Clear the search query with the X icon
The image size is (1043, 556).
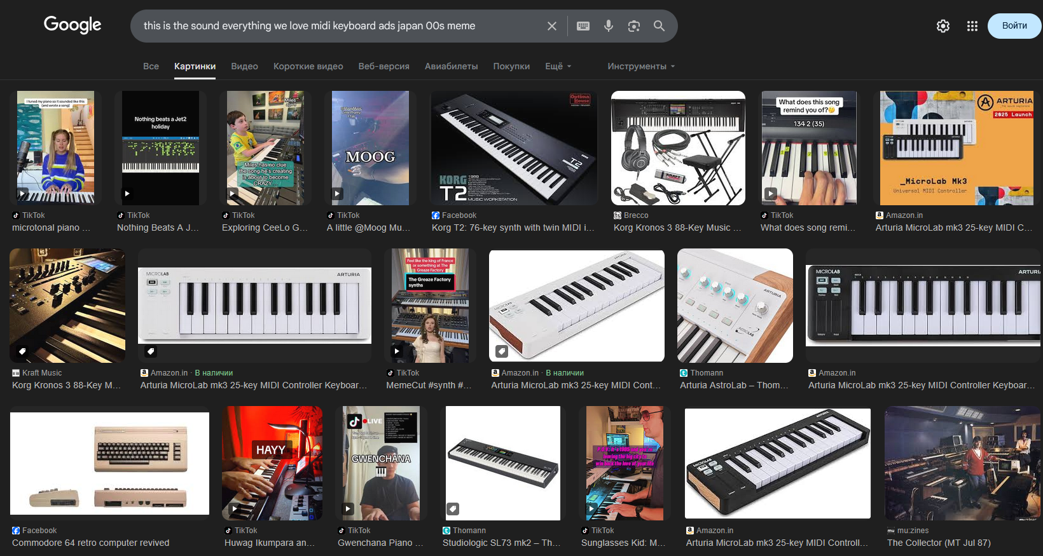(552, 26)
